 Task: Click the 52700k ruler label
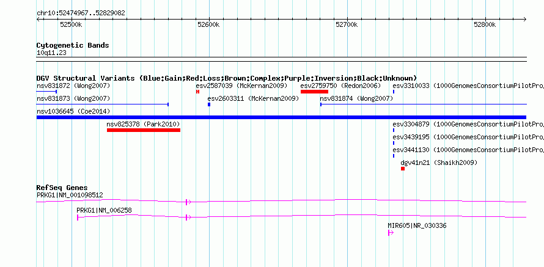tap(347, 25)
